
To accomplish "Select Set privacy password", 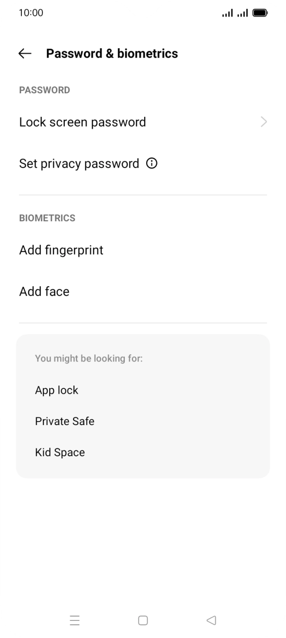I will (x=79, y=163).
